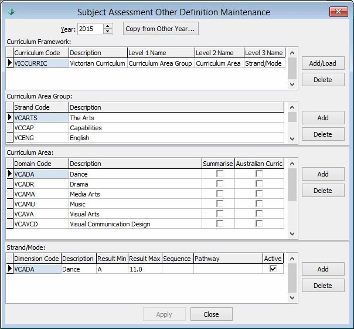Viewport: 354px width, 329px height.
Task: Delete the selected Curriculum Framework entry
Action: tap(323, 80)
